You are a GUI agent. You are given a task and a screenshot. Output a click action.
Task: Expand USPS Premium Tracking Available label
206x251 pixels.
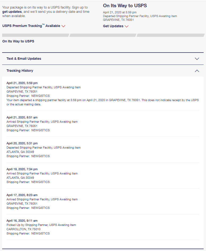coord(31,26)
